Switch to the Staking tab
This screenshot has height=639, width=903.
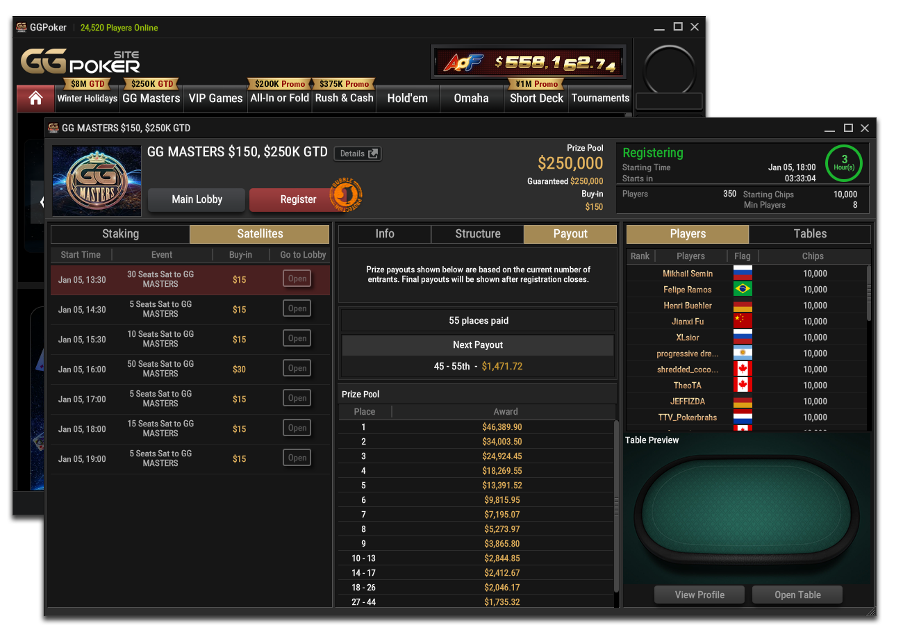tap(120, 234)
